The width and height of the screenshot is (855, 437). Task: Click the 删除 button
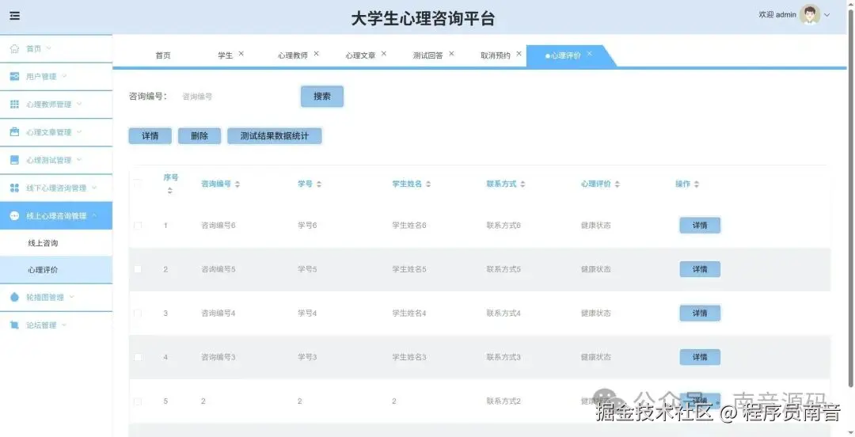pyautogui.click(x=199, y=136)
